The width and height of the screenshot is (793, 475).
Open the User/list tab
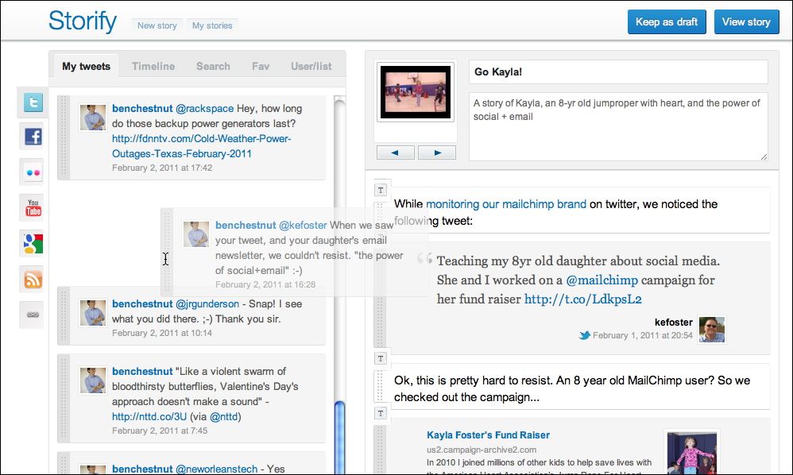point(311,66)
